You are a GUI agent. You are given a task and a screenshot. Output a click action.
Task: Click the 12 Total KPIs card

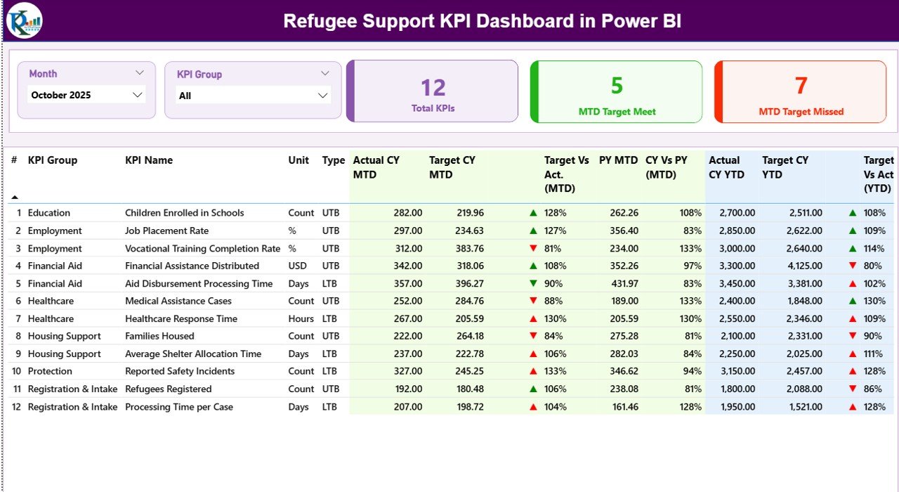click(x=432, y=91)
